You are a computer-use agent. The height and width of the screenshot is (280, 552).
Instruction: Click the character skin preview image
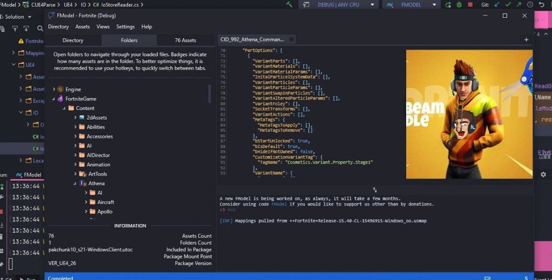[x=469, y=114]
